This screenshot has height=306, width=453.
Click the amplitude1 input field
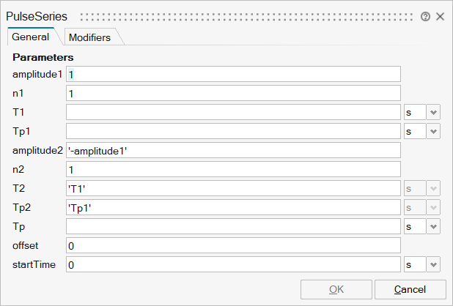click(x=233, y=74)
